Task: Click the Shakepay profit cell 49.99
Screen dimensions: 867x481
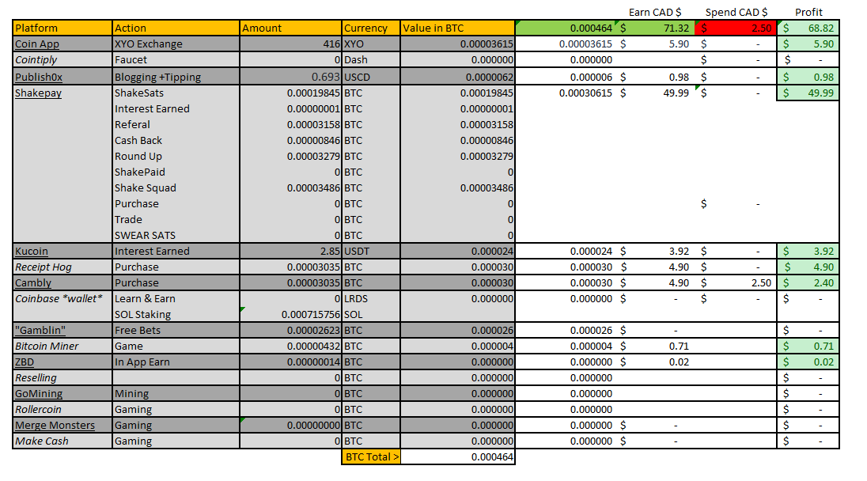Action: pyautogui.click(x=808, y=93)
